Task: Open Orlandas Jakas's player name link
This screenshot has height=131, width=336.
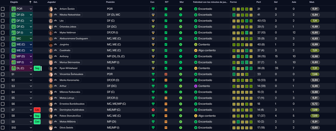Action: tap(68, 27)
